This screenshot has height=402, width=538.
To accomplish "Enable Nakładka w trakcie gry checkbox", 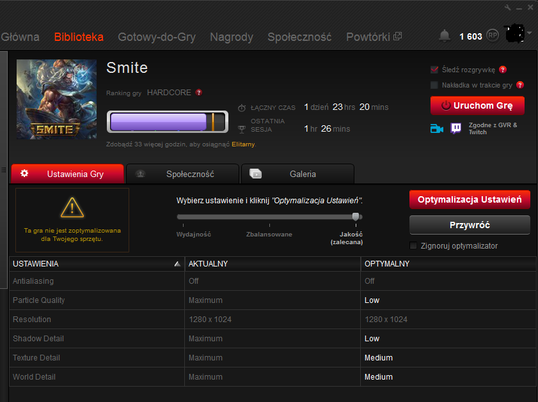I will tap(434, 85).
